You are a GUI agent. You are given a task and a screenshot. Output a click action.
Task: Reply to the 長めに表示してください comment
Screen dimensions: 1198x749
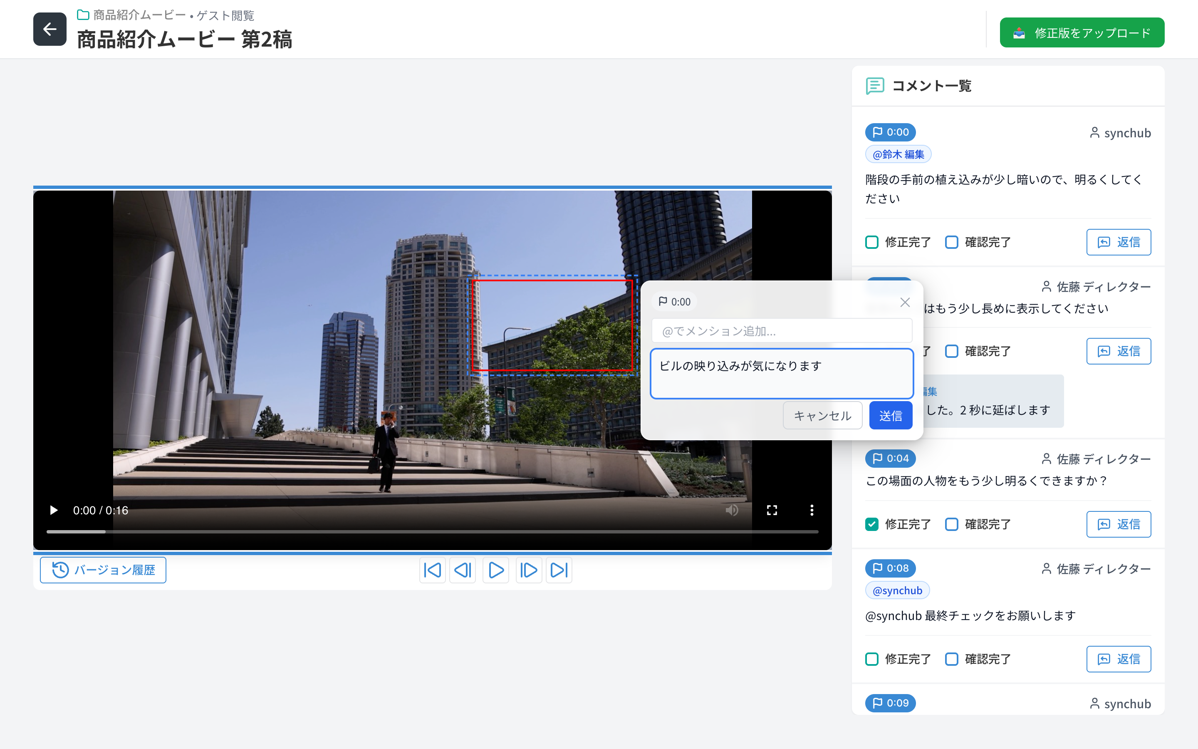[x=1118, y=351]
